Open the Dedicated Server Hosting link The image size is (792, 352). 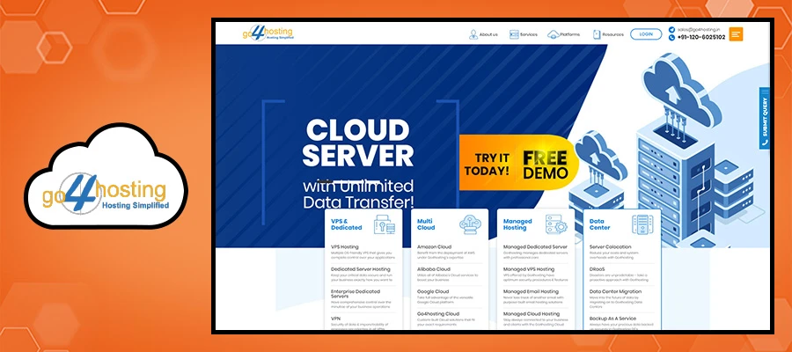coord(361,269)
